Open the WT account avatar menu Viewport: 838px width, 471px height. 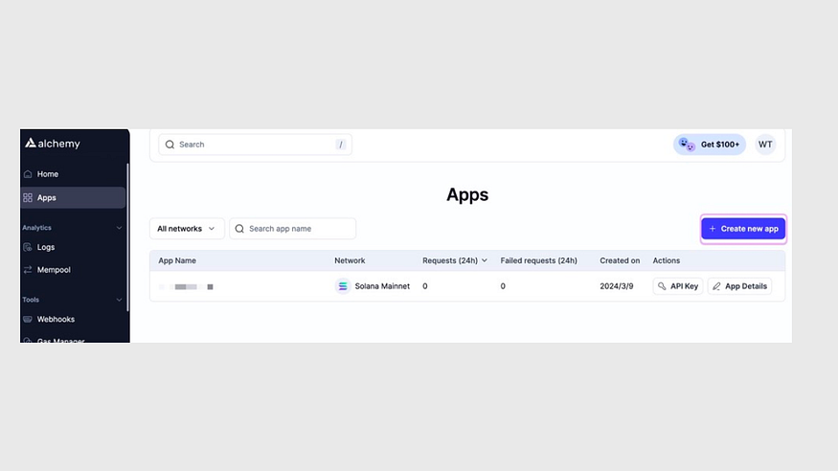(x=765, y=145)
